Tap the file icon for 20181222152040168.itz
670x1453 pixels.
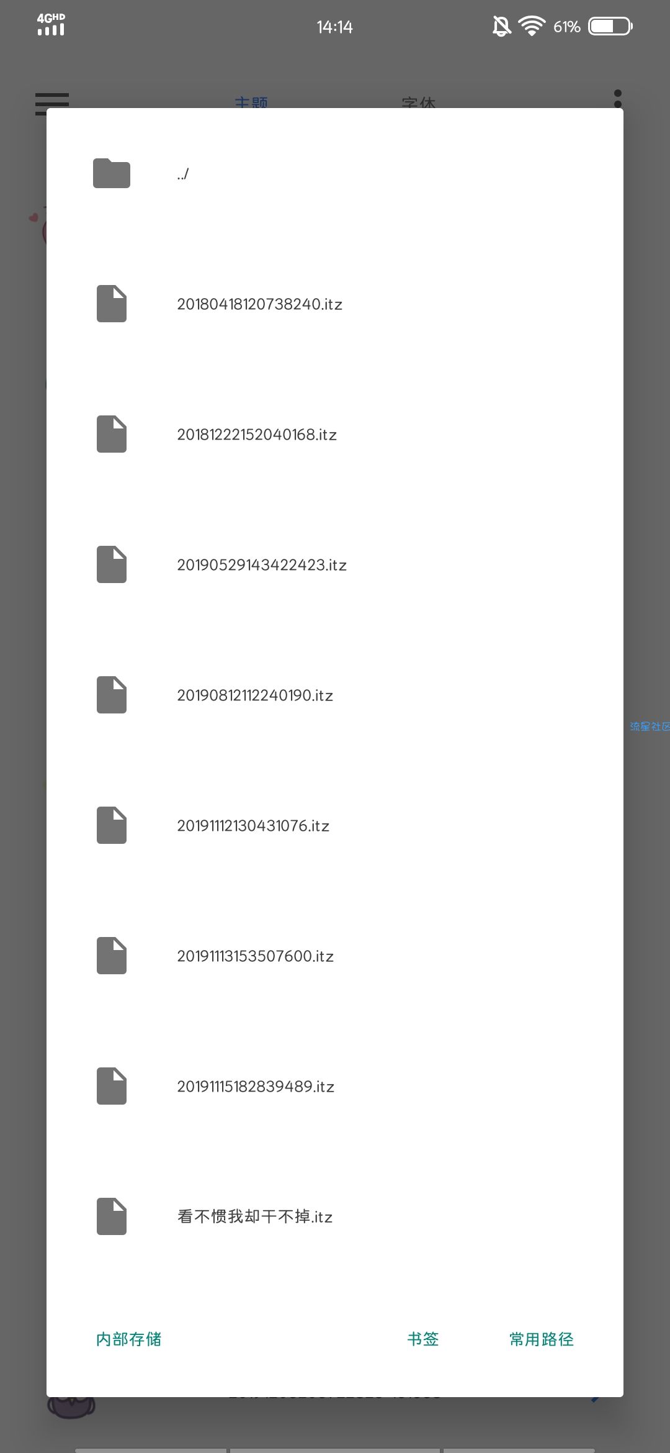point(112,434)
